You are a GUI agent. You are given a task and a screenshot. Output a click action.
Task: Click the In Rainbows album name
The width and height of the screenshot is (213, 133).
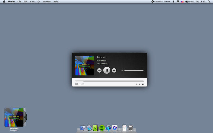click(102, 64)
